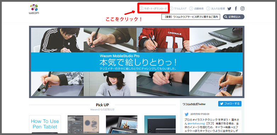The width and height of the screenshot is (277, 135).
Task: Select the first black carousel dot
Action: 39,90
